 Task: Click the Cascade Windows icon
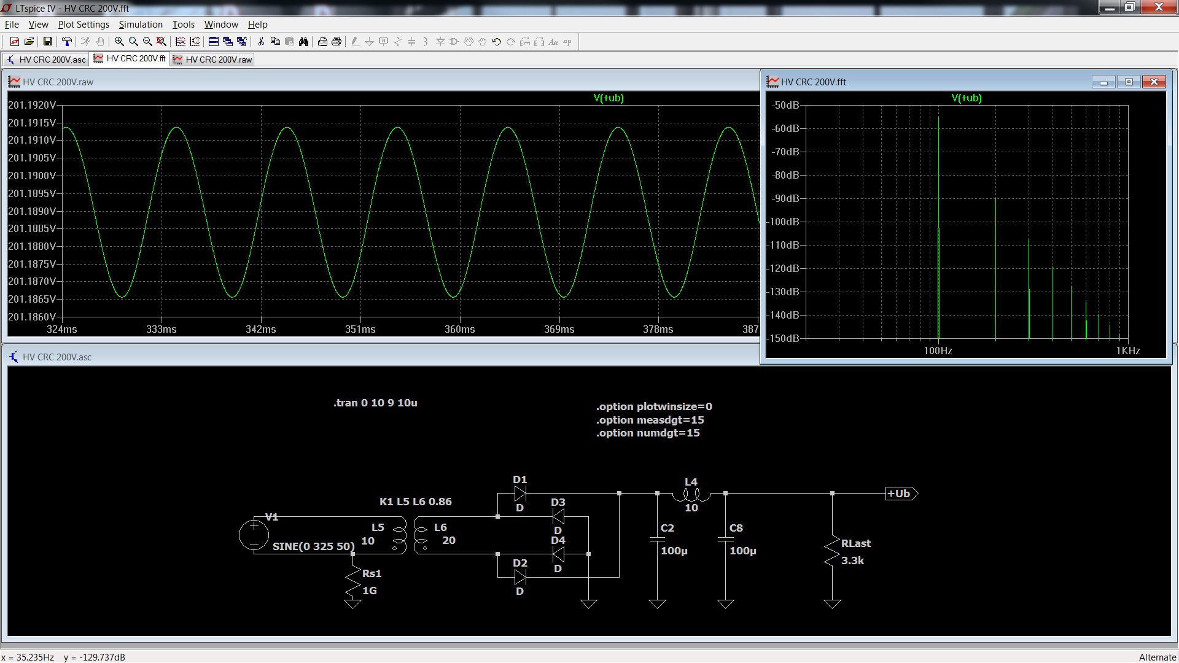pos(228,42)
